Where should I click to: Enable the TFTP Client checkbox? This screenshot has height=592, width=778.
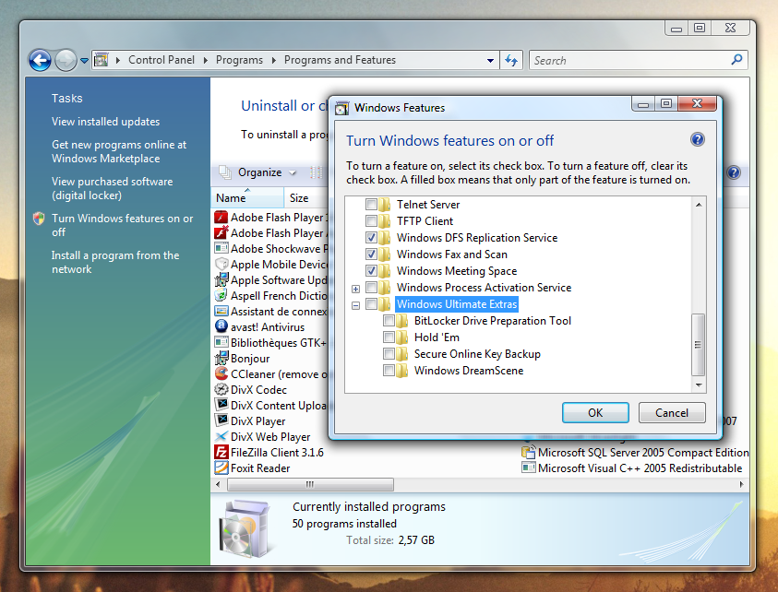[371, 220]
